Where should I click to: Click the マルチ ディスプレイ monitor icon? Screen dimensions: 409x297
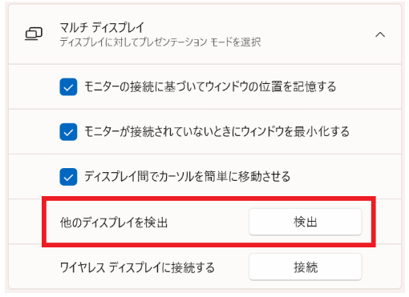34,34
